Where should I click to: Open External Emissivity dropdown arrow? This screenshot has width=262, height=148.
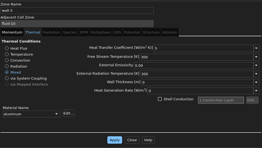[x=256, y=65]
